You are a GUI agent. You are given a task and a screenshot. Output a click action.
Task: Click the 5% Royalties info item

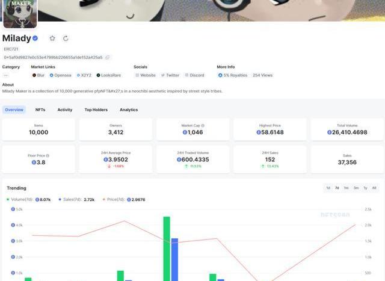[x=233, y=75]
